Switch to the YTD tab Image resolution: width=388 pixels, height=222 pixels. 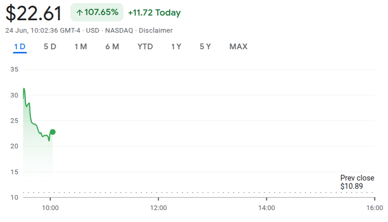145,47
